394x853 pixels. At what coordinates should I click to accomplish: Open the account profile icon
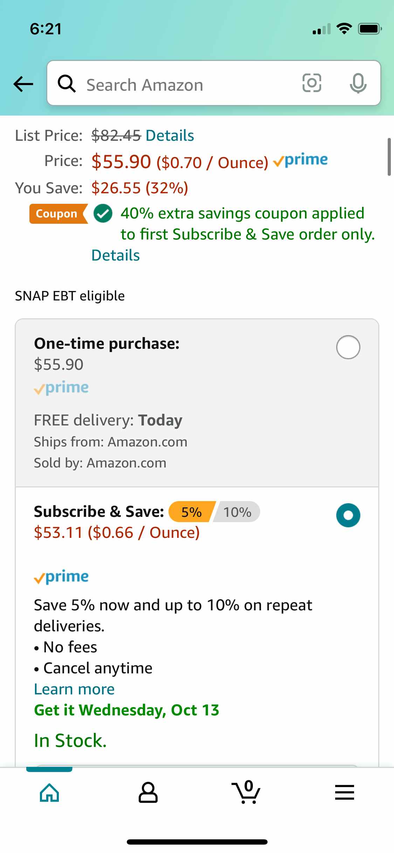click(148, 792)
